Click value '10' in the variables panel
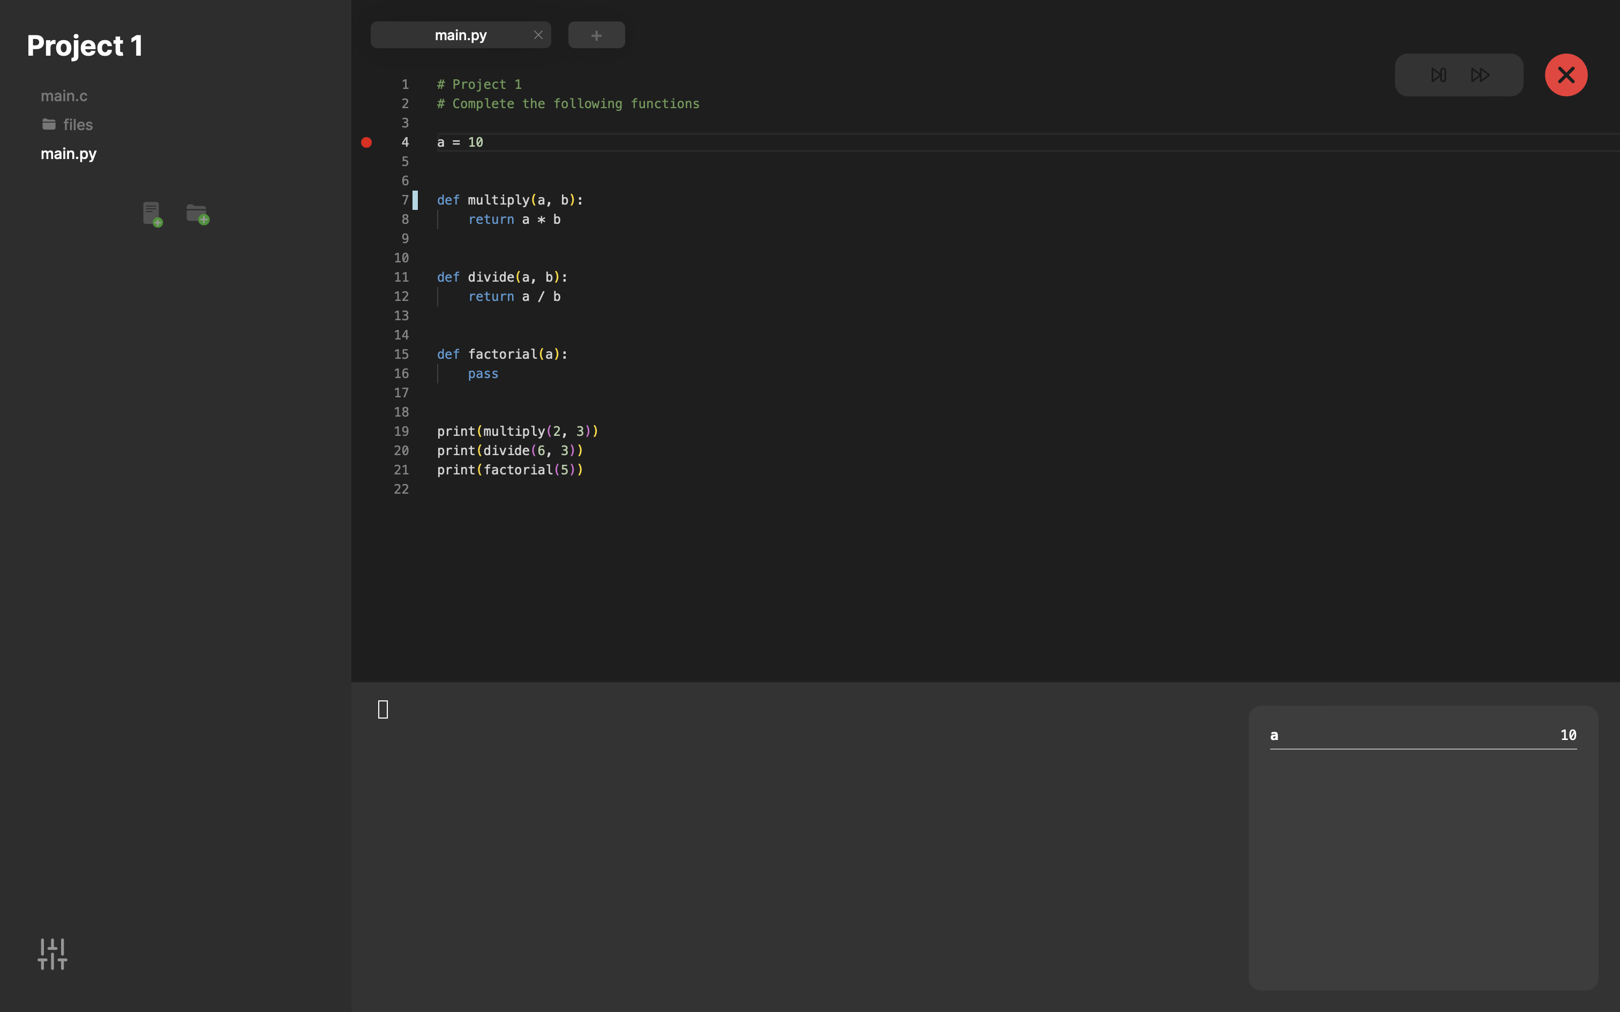Viewport: 1620px width, 1012px height. pos(1568,735)
